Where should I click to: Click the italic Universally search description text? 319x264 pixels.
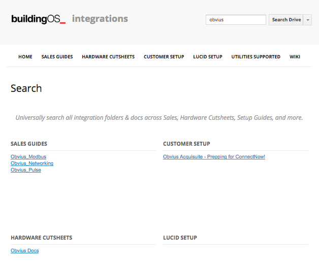160,118
